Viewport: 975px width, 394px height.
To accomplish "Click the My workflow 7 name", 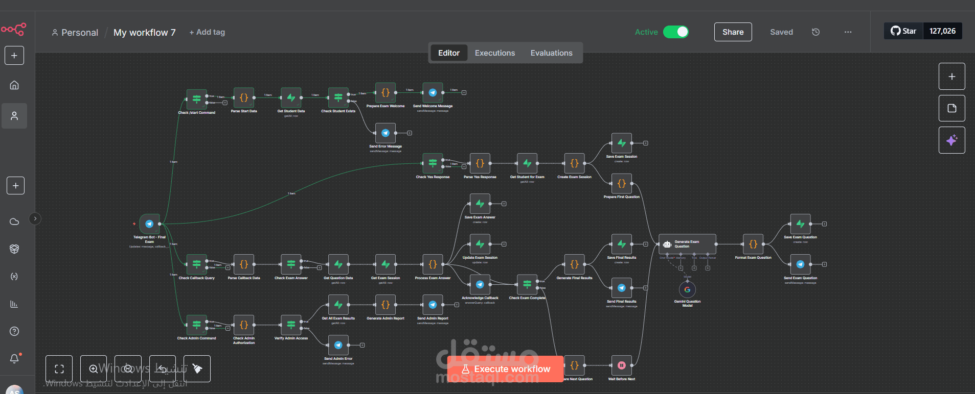I will pyautogui.click(x=144, y=32).
